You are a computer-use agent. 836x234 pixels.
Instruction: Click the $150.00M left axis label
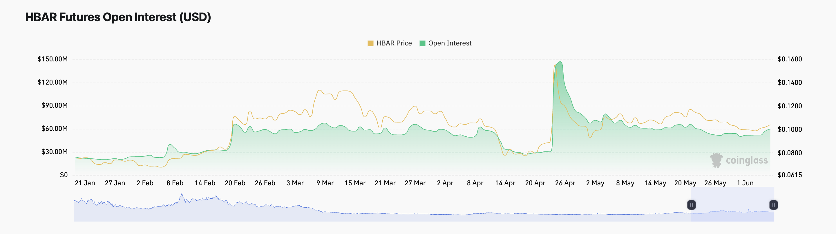pos(53,59)
